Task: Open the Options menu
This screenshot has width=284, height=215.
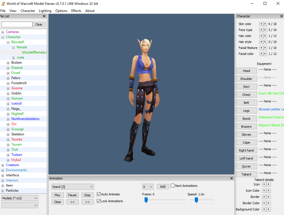Action: tap(61, 11)
